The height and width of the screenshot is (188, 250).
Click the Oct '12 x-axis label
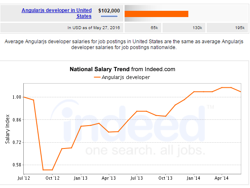click(52, 178)
